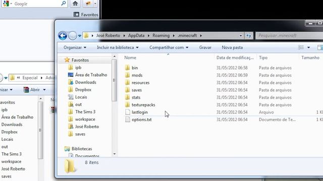Image resolution: width=323 pixels, height=181 pixels.
Task: Open Incluir na biblioteca menu
Action: point(118,47)
